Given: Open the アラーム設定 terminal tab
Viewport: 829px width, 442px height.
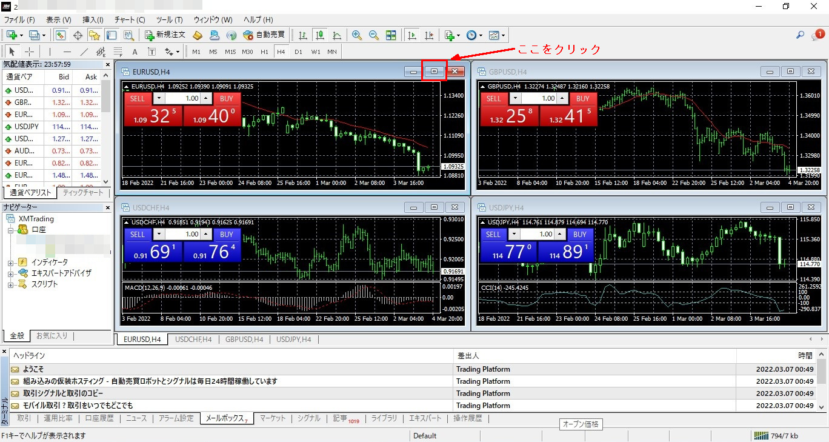Looking at the screenshot, I should pyautogui.click(x=176, y=418).
